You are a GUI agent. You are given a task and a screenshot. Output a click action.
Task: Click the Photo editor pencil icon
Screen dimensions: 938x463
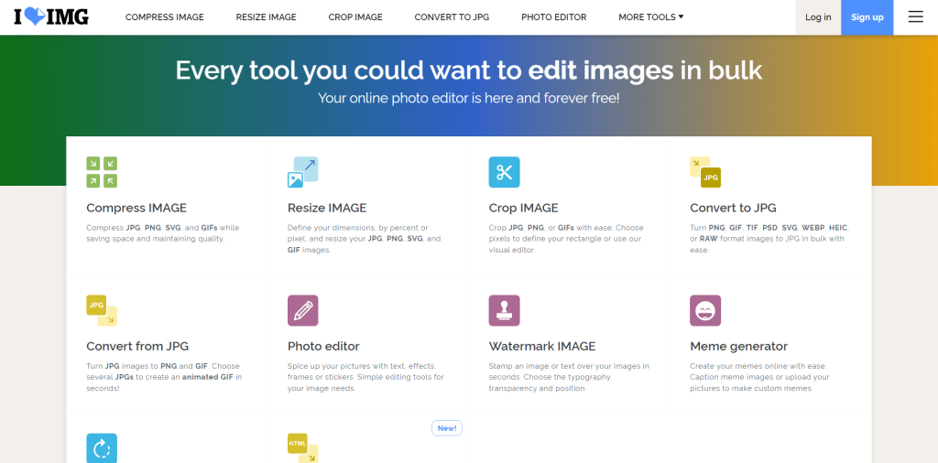(x=302, y=310)
